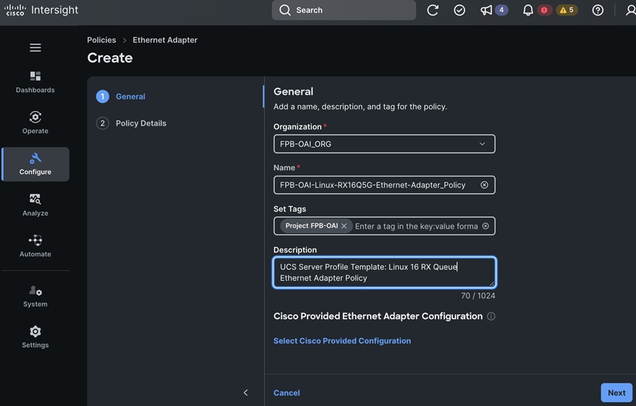Click Select Cisco Provided Configuration link

342,341
